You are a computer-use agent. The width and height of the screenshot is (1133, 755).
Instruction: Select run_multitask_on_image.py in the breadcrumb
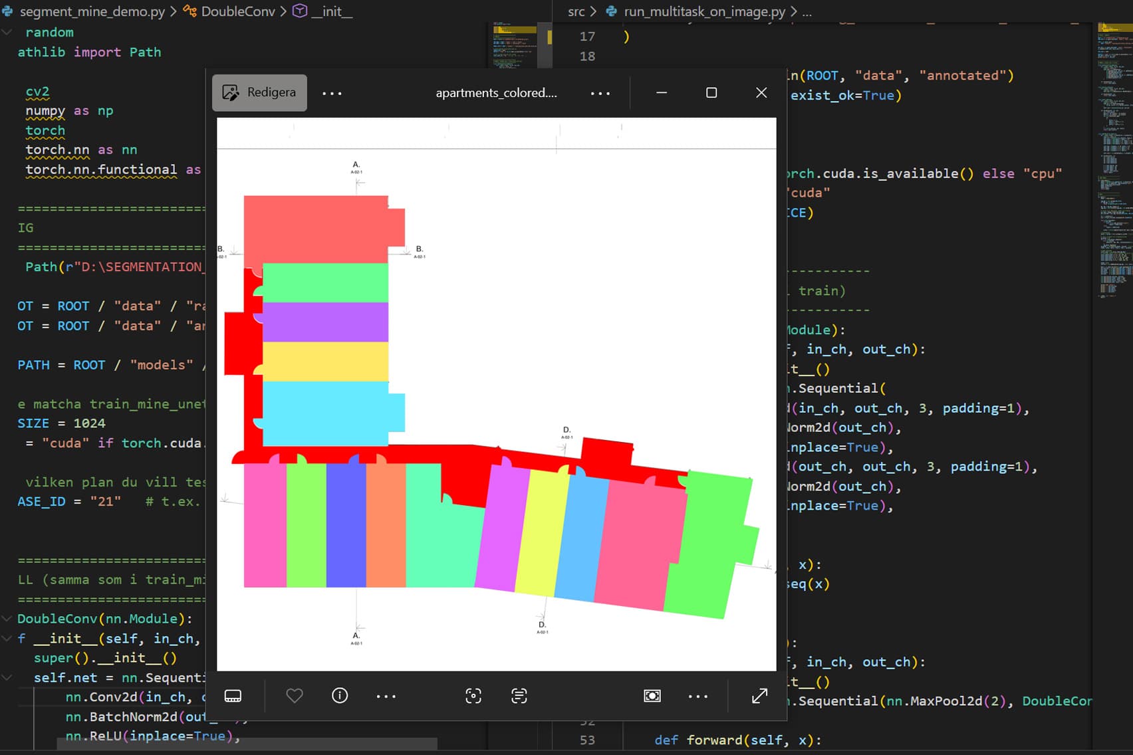pos(704,11)
